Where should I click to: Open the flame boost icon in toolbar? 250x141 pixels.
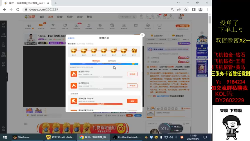pos(148,25)
